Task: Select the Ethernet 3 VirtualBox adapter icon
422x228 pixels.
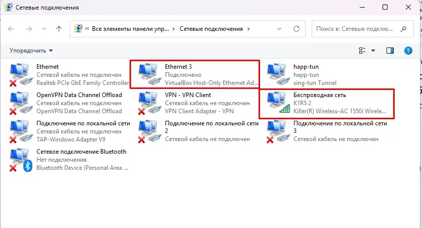Action: (148, 75)
